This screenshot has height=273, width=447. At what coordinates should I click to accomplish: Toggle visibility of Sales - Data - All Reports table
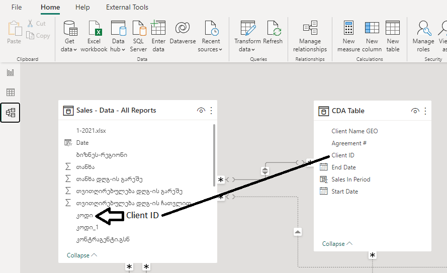[x=201, y=110]
